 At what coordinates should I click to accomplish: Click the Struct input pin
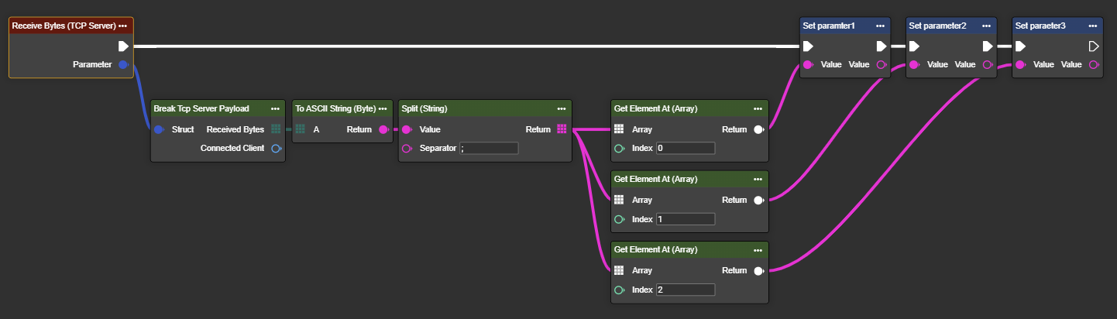(x=159, y=129)
